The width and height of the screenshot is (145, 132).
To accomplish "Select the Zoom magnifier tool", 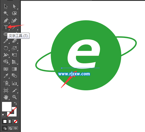I will point(14,97).
